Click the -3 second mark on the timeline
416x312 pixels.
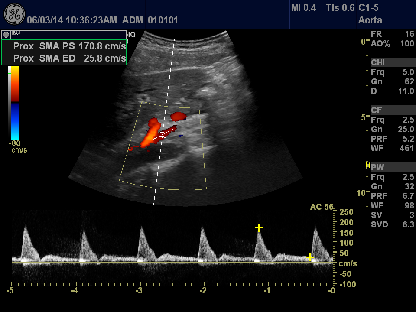point(140,290)
